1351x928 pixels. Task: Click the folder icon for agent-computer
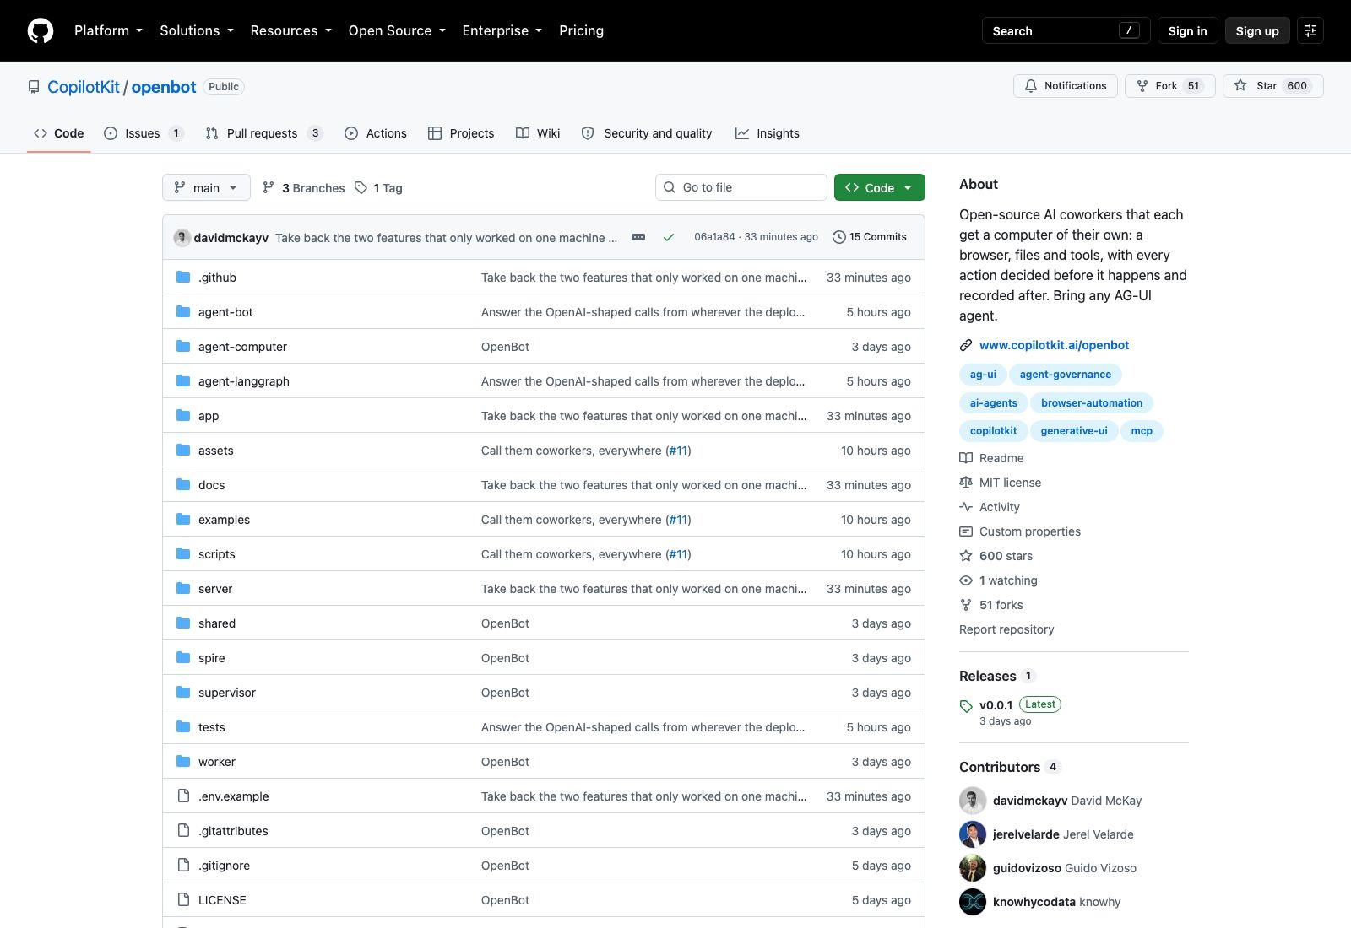(183, 346)
